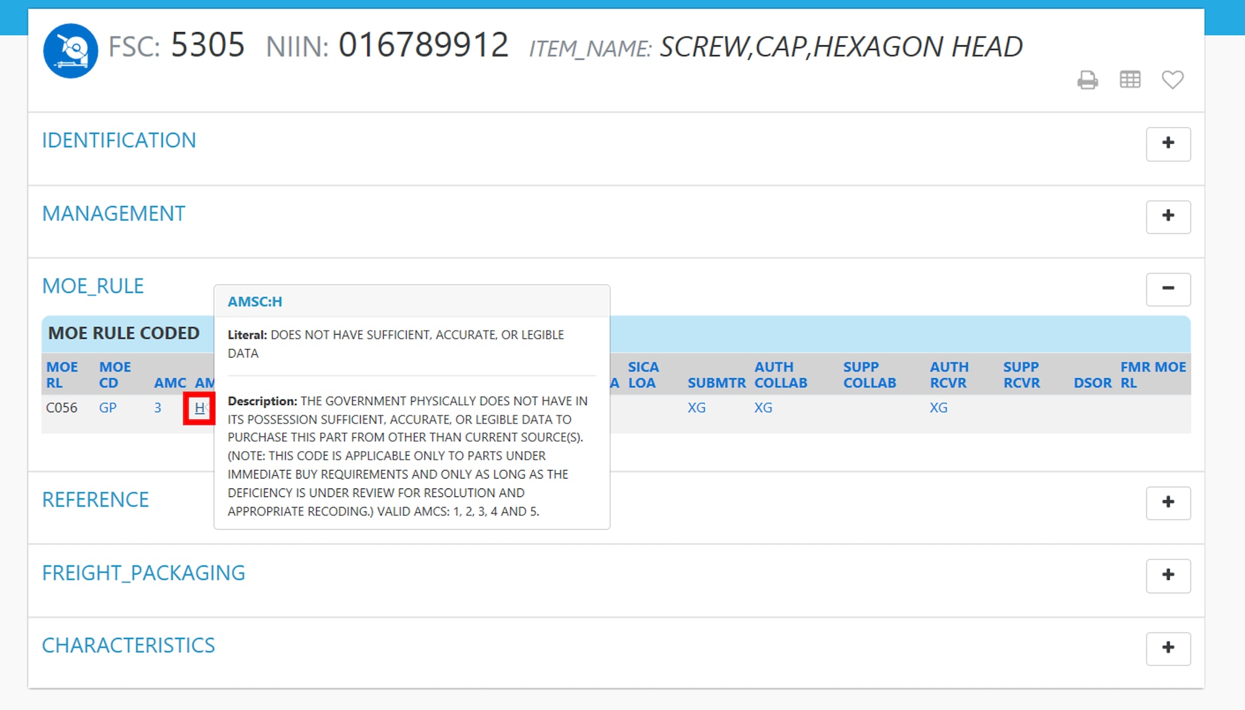Click the MOE RULE CODED table title
This screenshot has width=1245, height=710.
click(x=124, y=333)
